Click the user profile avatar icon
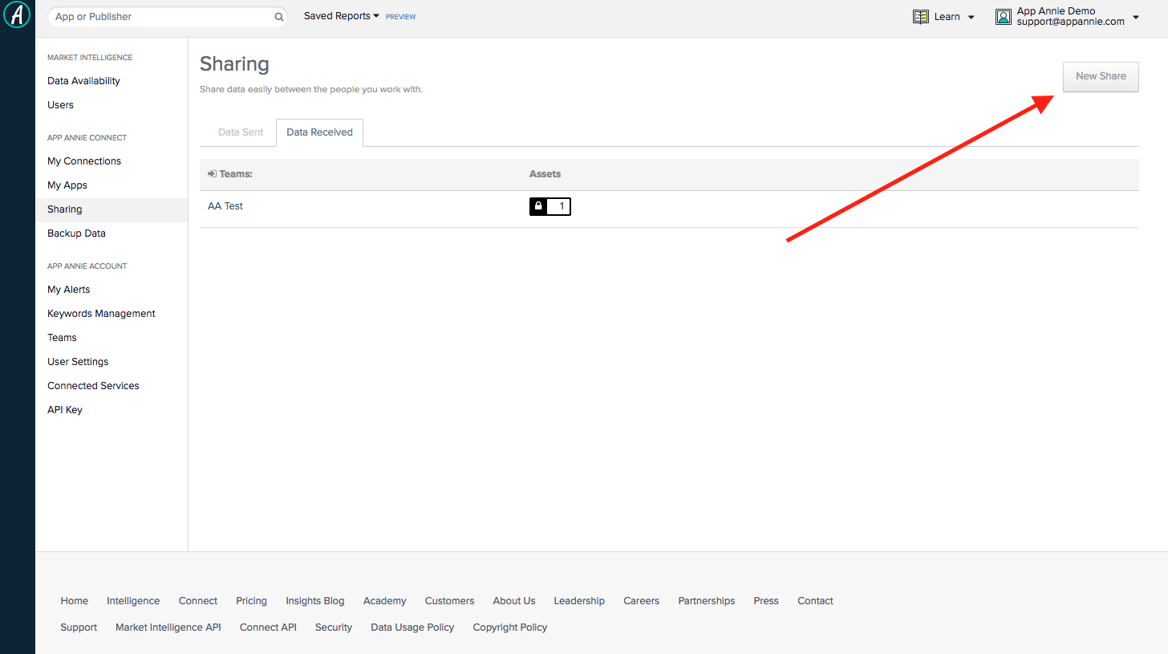This screenshot has width=1168, height=654. coord(1004,17)
